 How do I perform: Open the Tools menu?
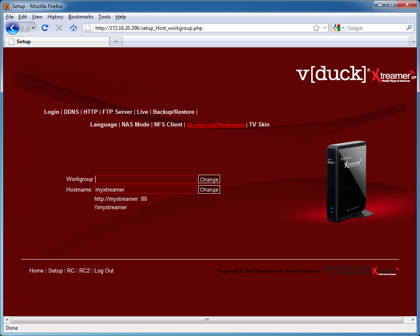tap(104, 17)
